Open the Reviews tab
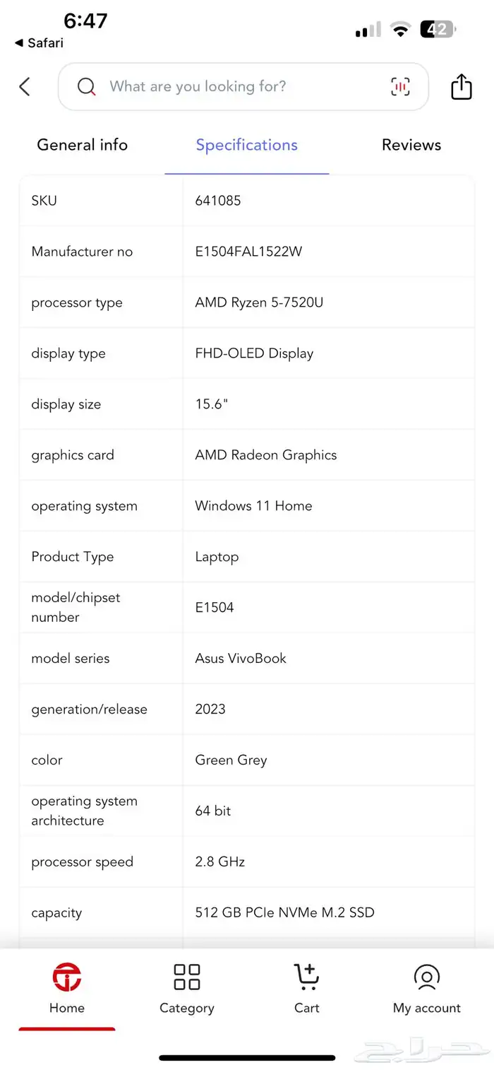494x1070 pixels. click(411, 145)
